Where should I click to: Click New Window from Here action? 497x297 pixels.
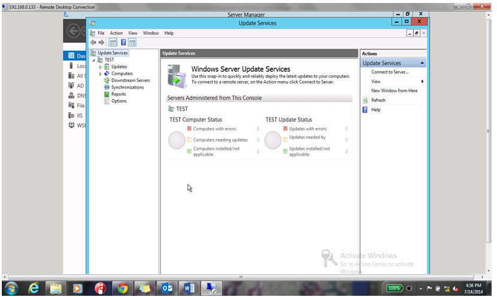pyautogui.click(x=394, y=91)
